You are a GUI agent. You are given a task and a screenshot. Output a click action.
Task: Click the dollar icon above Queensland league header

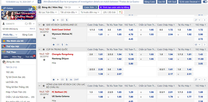[x=67, y=20]
